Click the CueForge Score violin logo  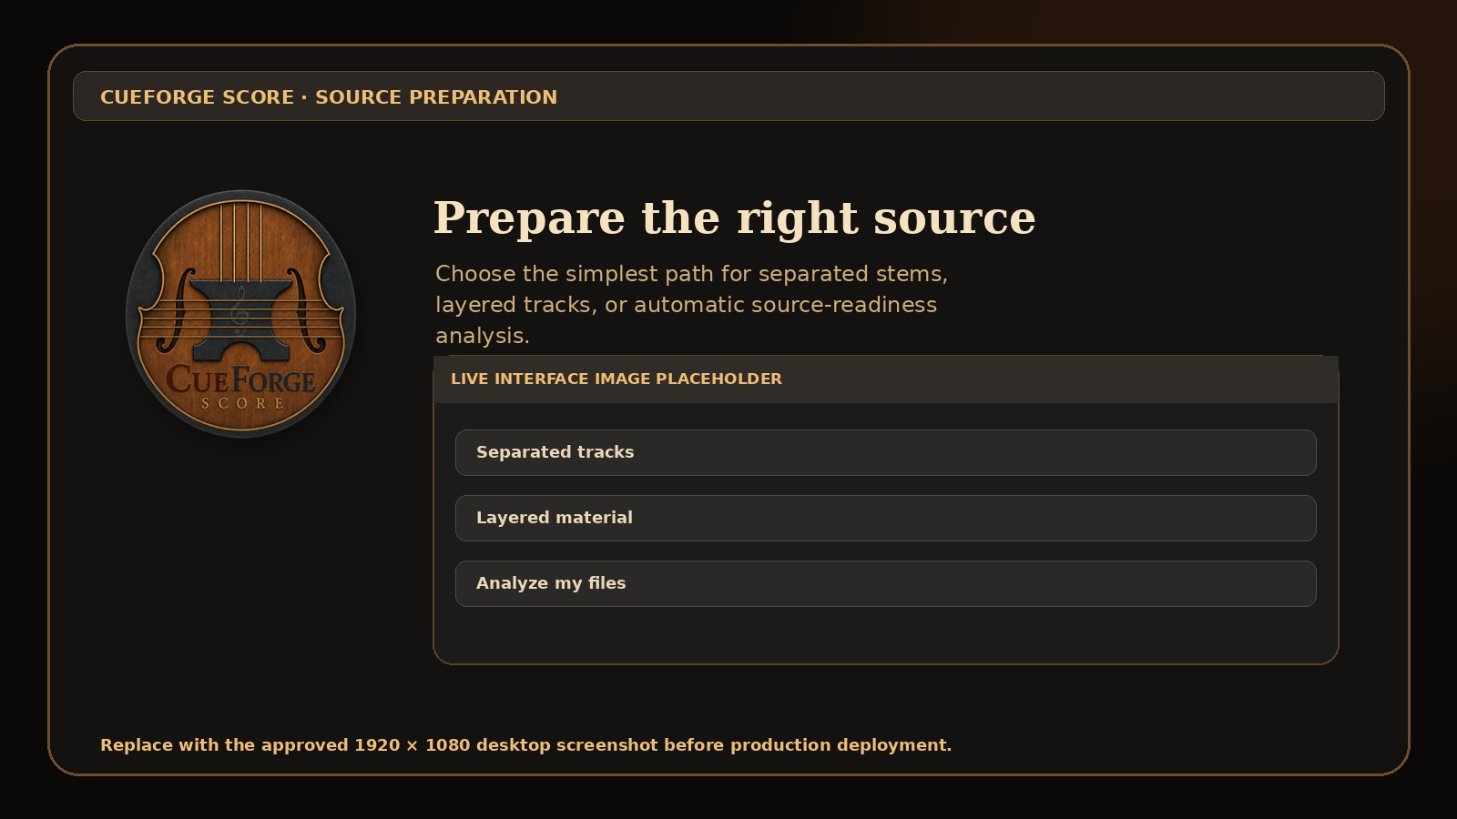click(x=241, y=314)
